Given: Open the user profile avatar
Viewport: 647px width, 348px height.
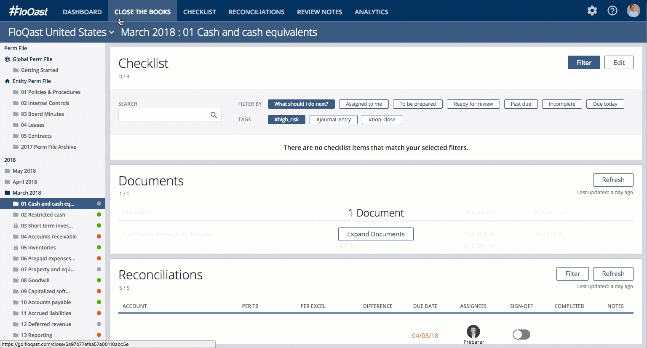Looking at the screenshot, I should click(x=633, y=11).
